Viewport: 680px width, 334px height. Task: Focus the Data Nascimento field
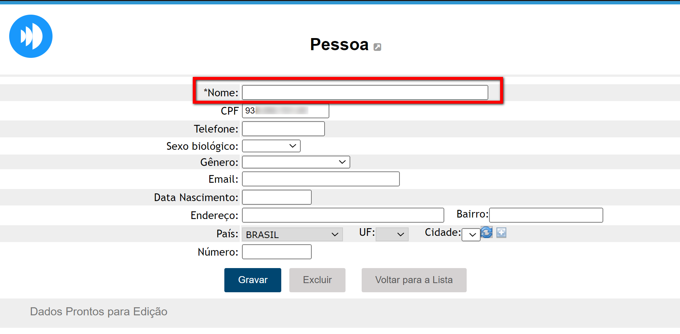click(276, 197)
